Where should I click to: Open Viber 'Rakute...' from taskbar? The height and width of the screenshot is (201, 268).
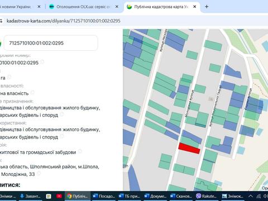(x=207, y=196)
